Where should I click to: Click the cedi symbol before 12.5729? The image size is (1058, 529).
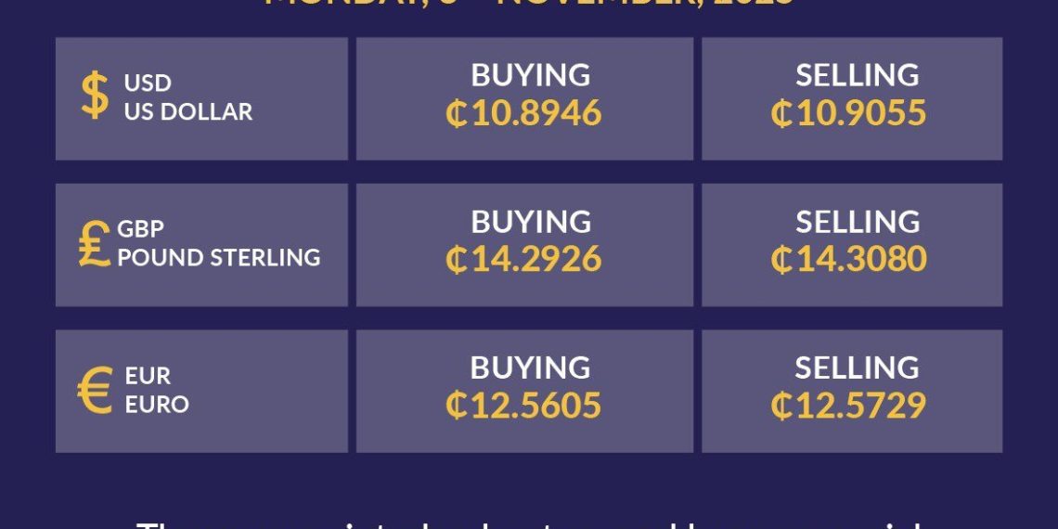point(781,406)
